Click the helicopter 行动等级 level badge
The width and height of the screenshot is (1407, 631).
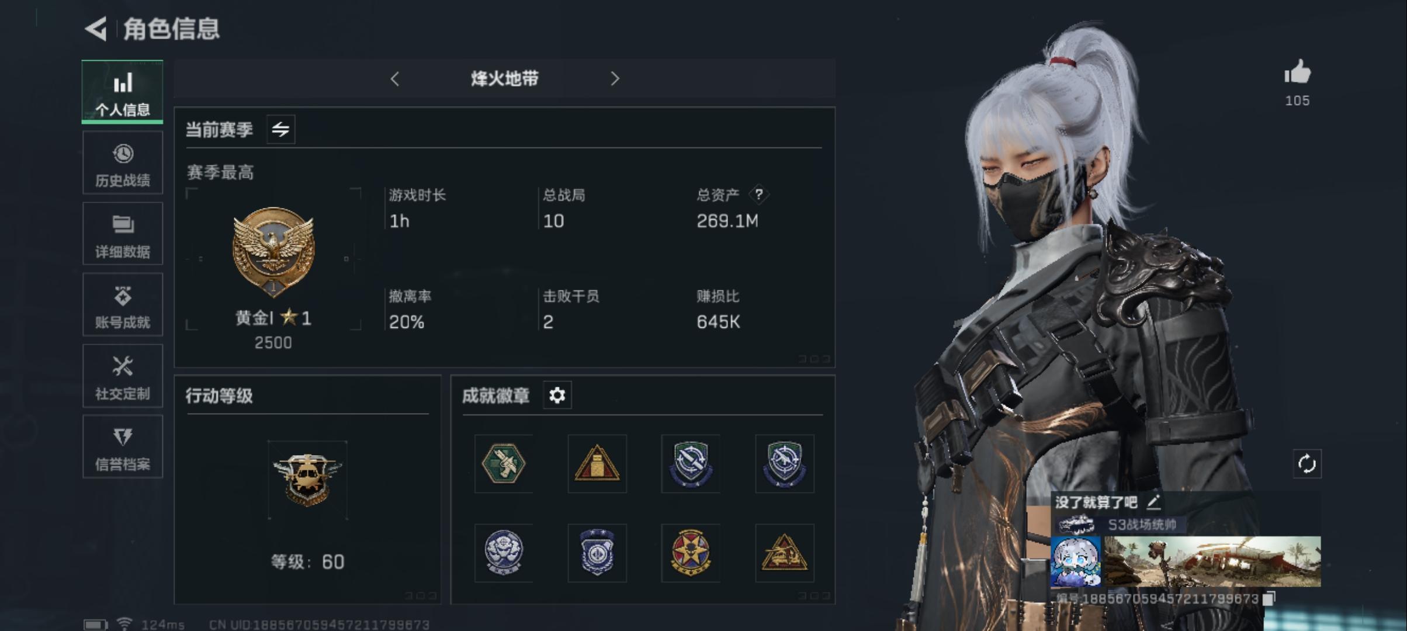(x=307, y=480)
